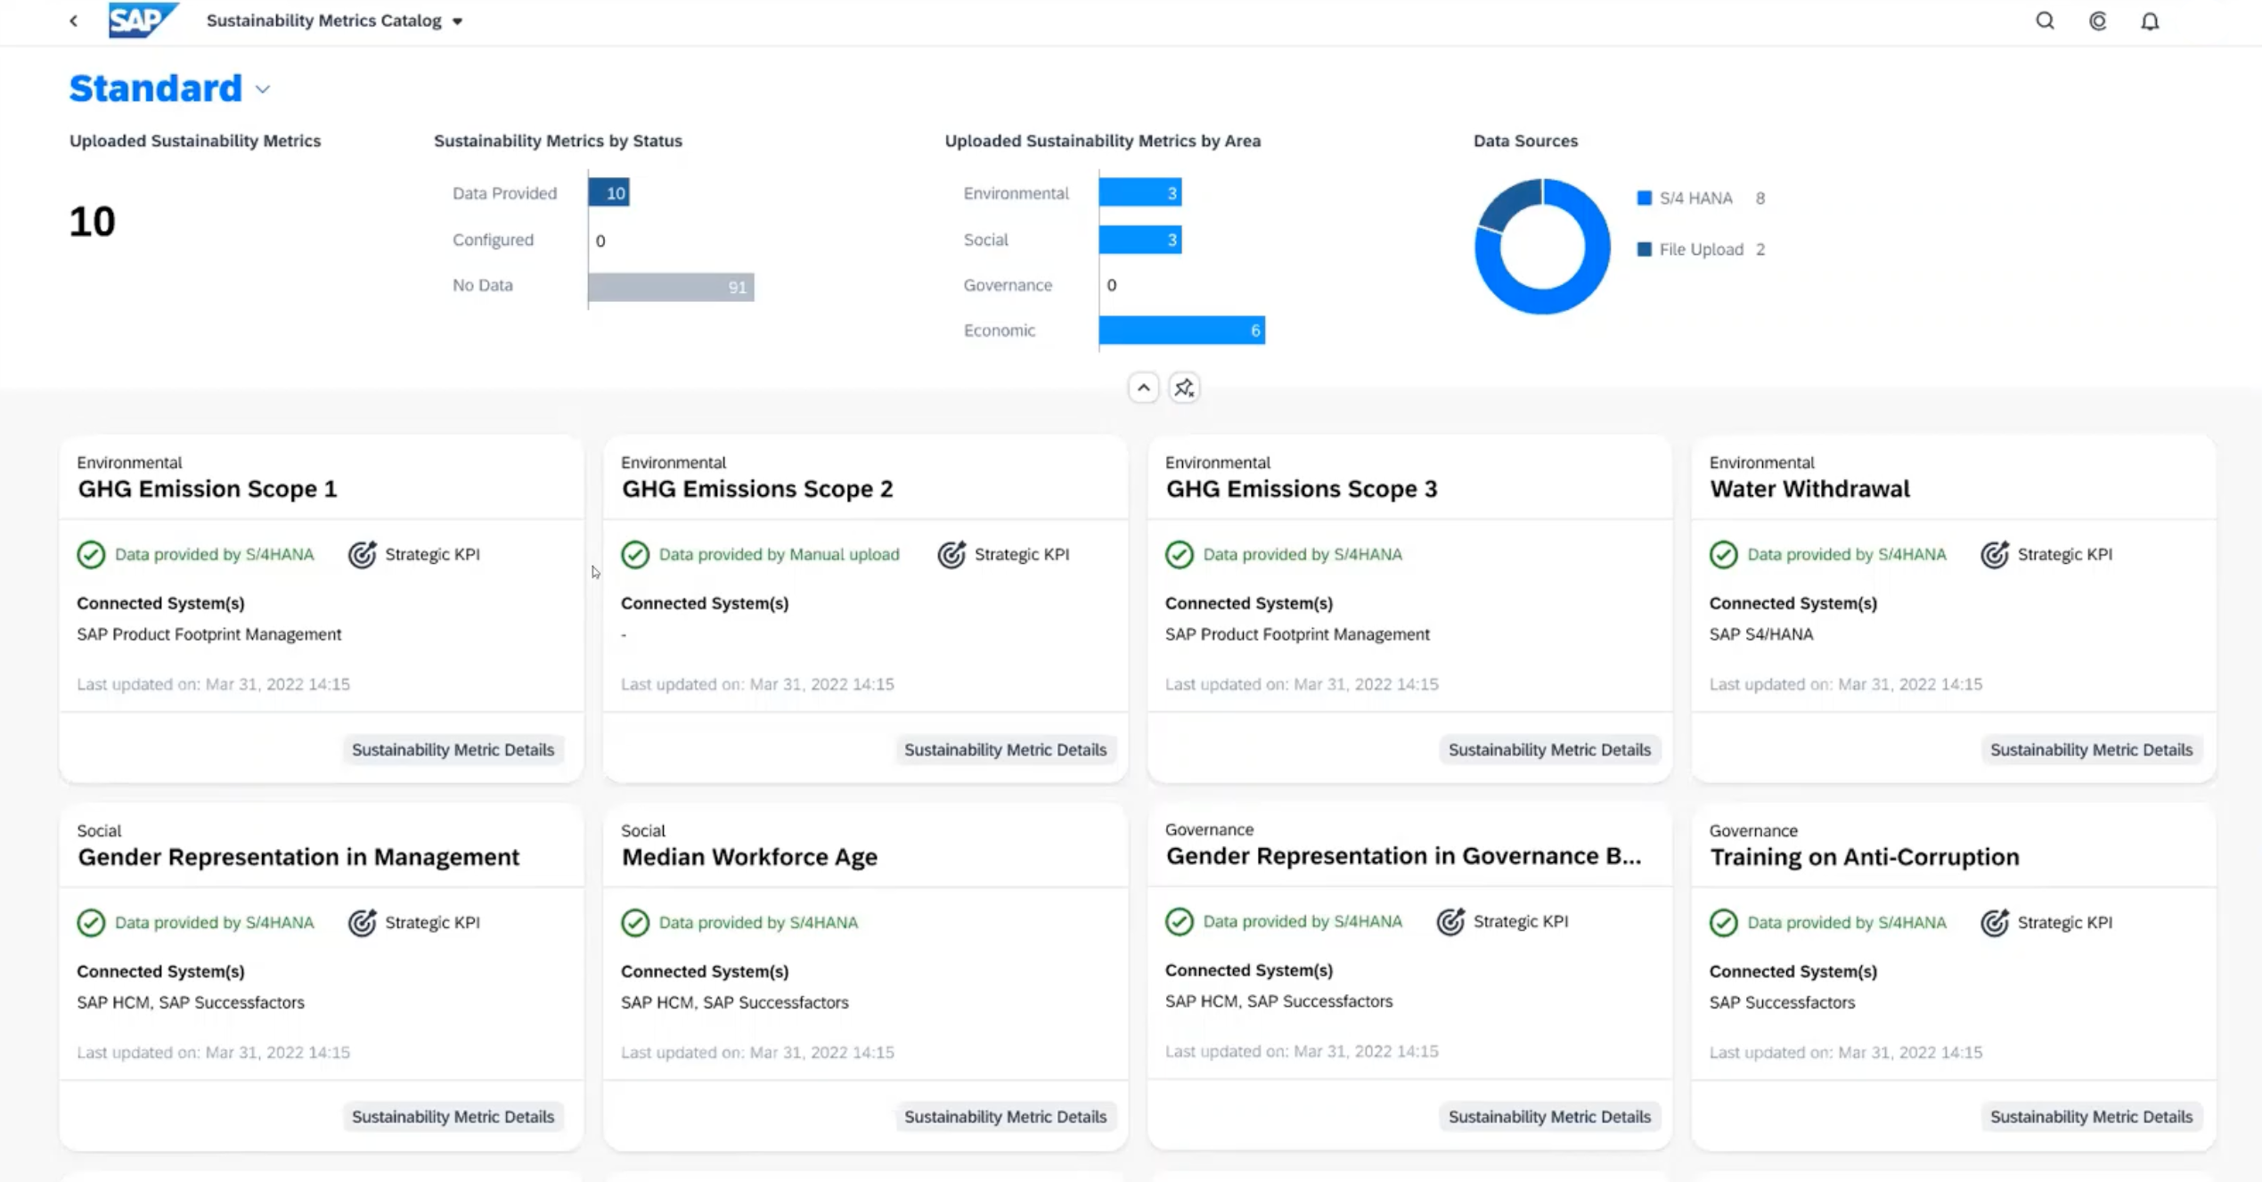Click green check icon on Water Withdrawal card
The image size is (2262, 1182).
coord(1724,554)
